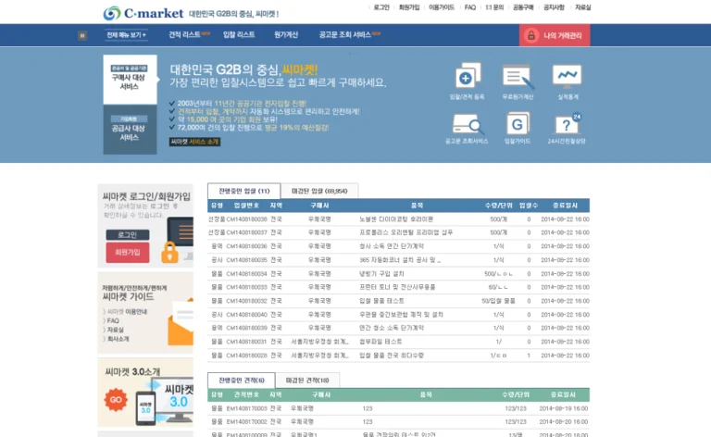Viewport: 711px width, 437px height.
Task: Click the red 나의 거래관리 button
Action: click(x=555, y=35)
